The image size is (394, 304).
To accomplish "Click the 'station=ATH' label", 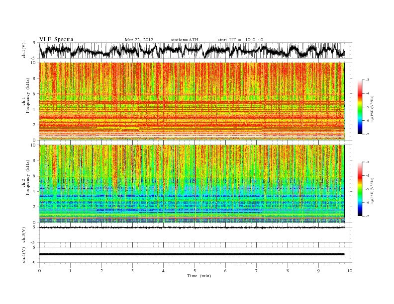I will [185, 40].
